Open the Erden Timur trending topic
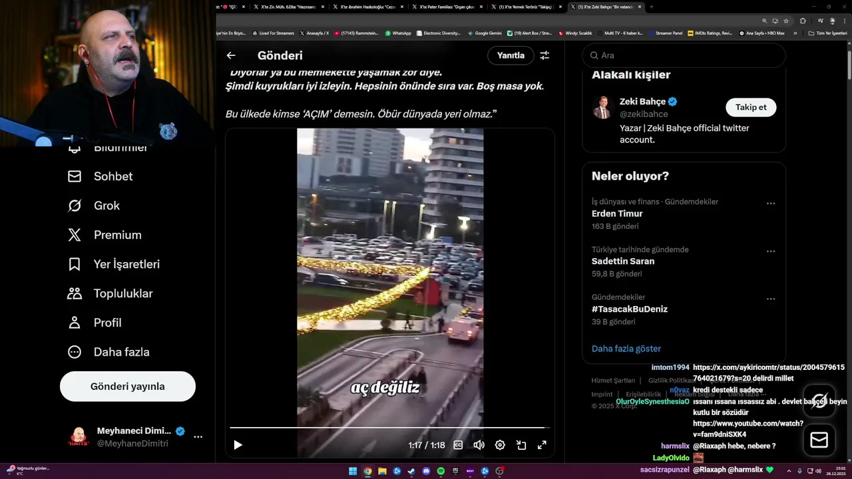The width and height of the screenshot is (852, 479). tap(617, 214)
